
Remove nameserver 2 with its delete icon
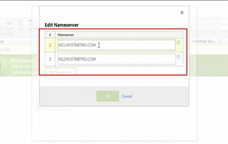(x=178, y=57)
